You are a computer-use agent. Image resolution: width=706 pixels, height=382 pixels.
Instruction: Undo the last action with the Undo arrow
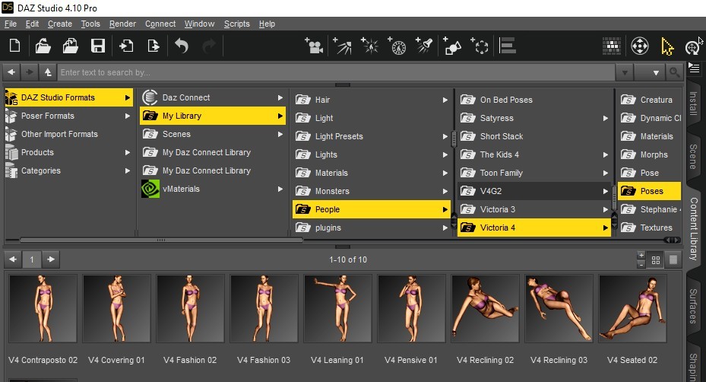182,46
